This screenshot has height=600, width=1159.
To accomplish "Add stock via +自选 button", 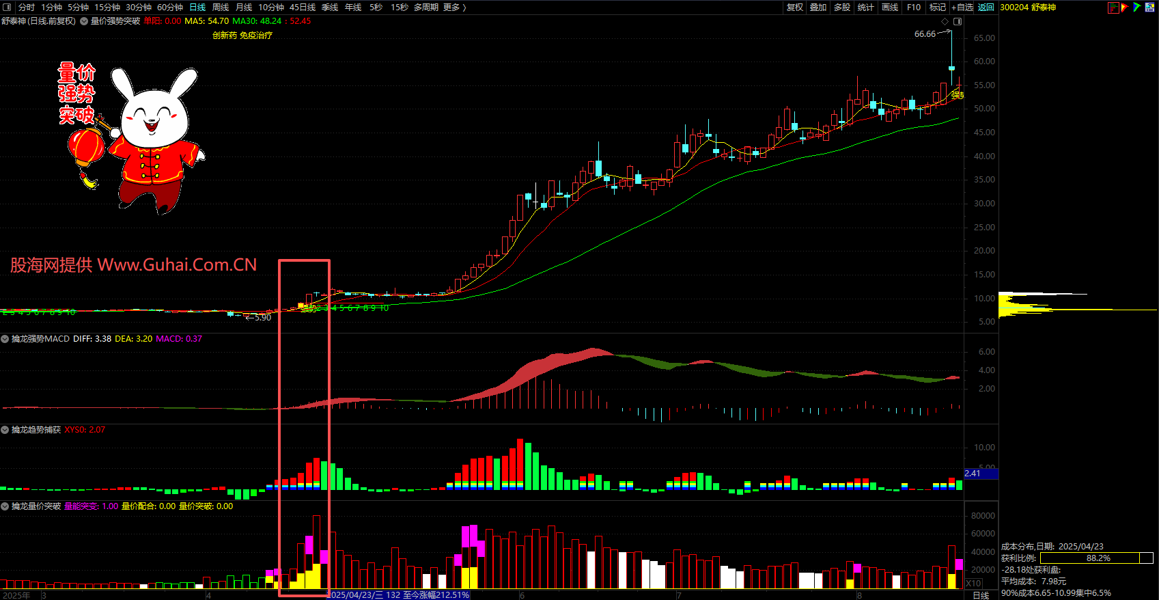I will click(962, 7).
